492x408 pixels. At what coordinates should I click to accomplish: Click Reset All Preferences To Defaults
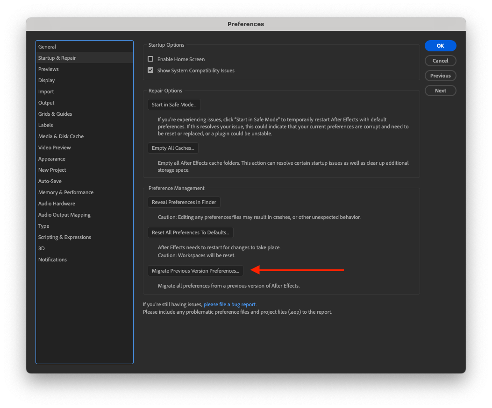(x=190, y=232)
